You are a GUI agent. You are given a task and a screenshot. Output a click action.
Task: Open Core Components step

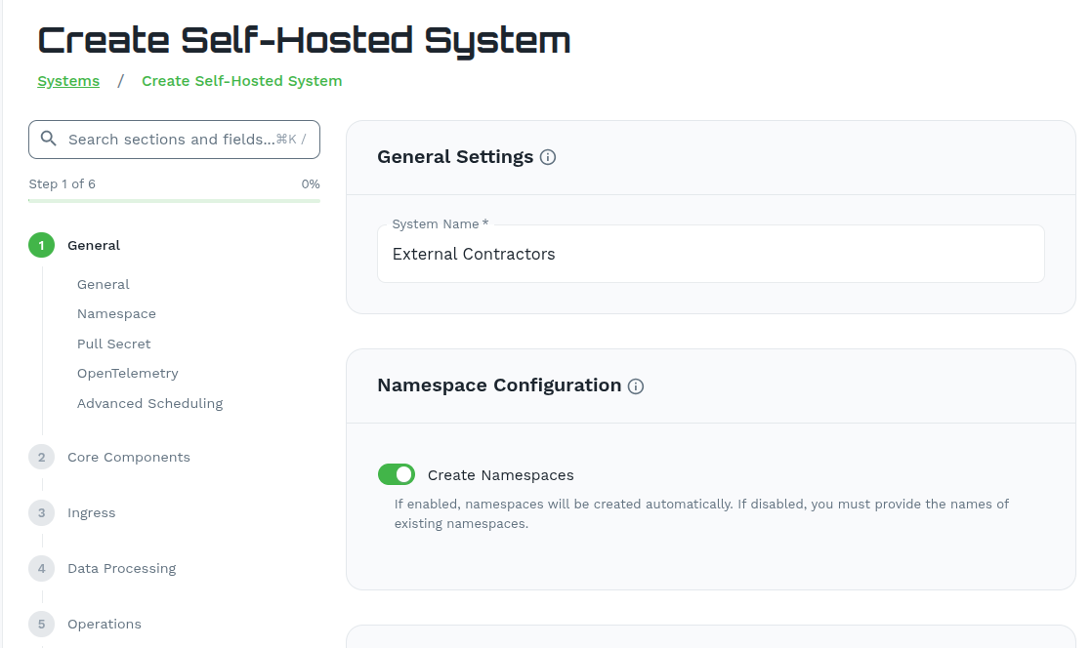[129, 458]
